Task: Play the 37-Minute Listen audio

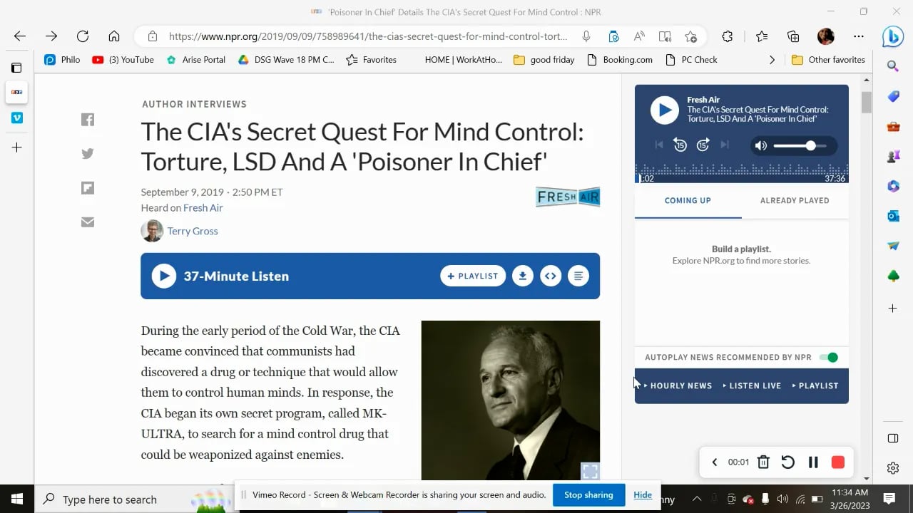Action: pyautogui.click(x=163, y=276)
